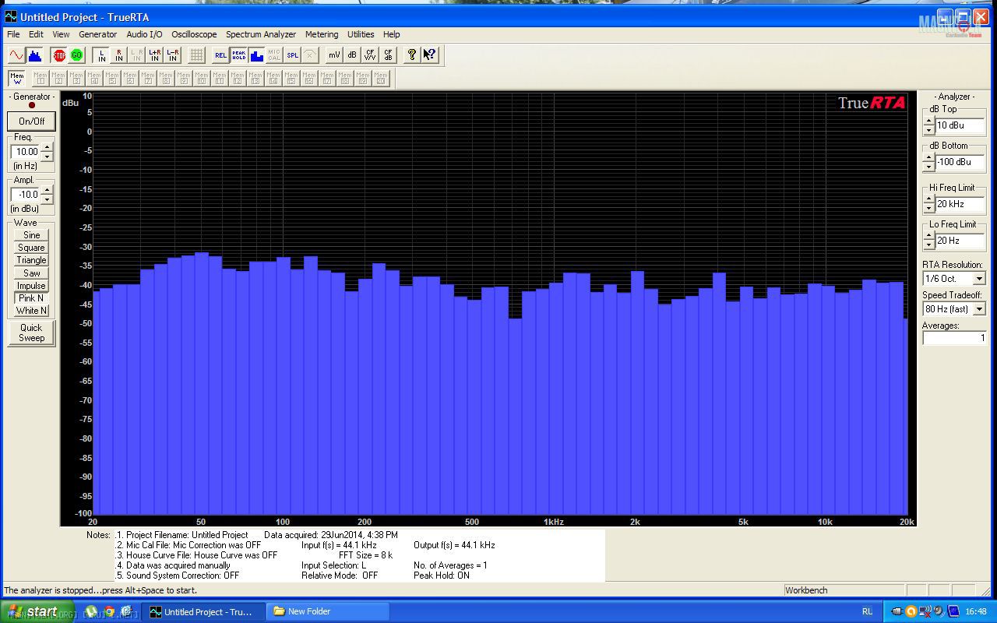The height and width of the screenshot is (623, 997).
Task: Select the dB units icon
Action: coord(352,55)
